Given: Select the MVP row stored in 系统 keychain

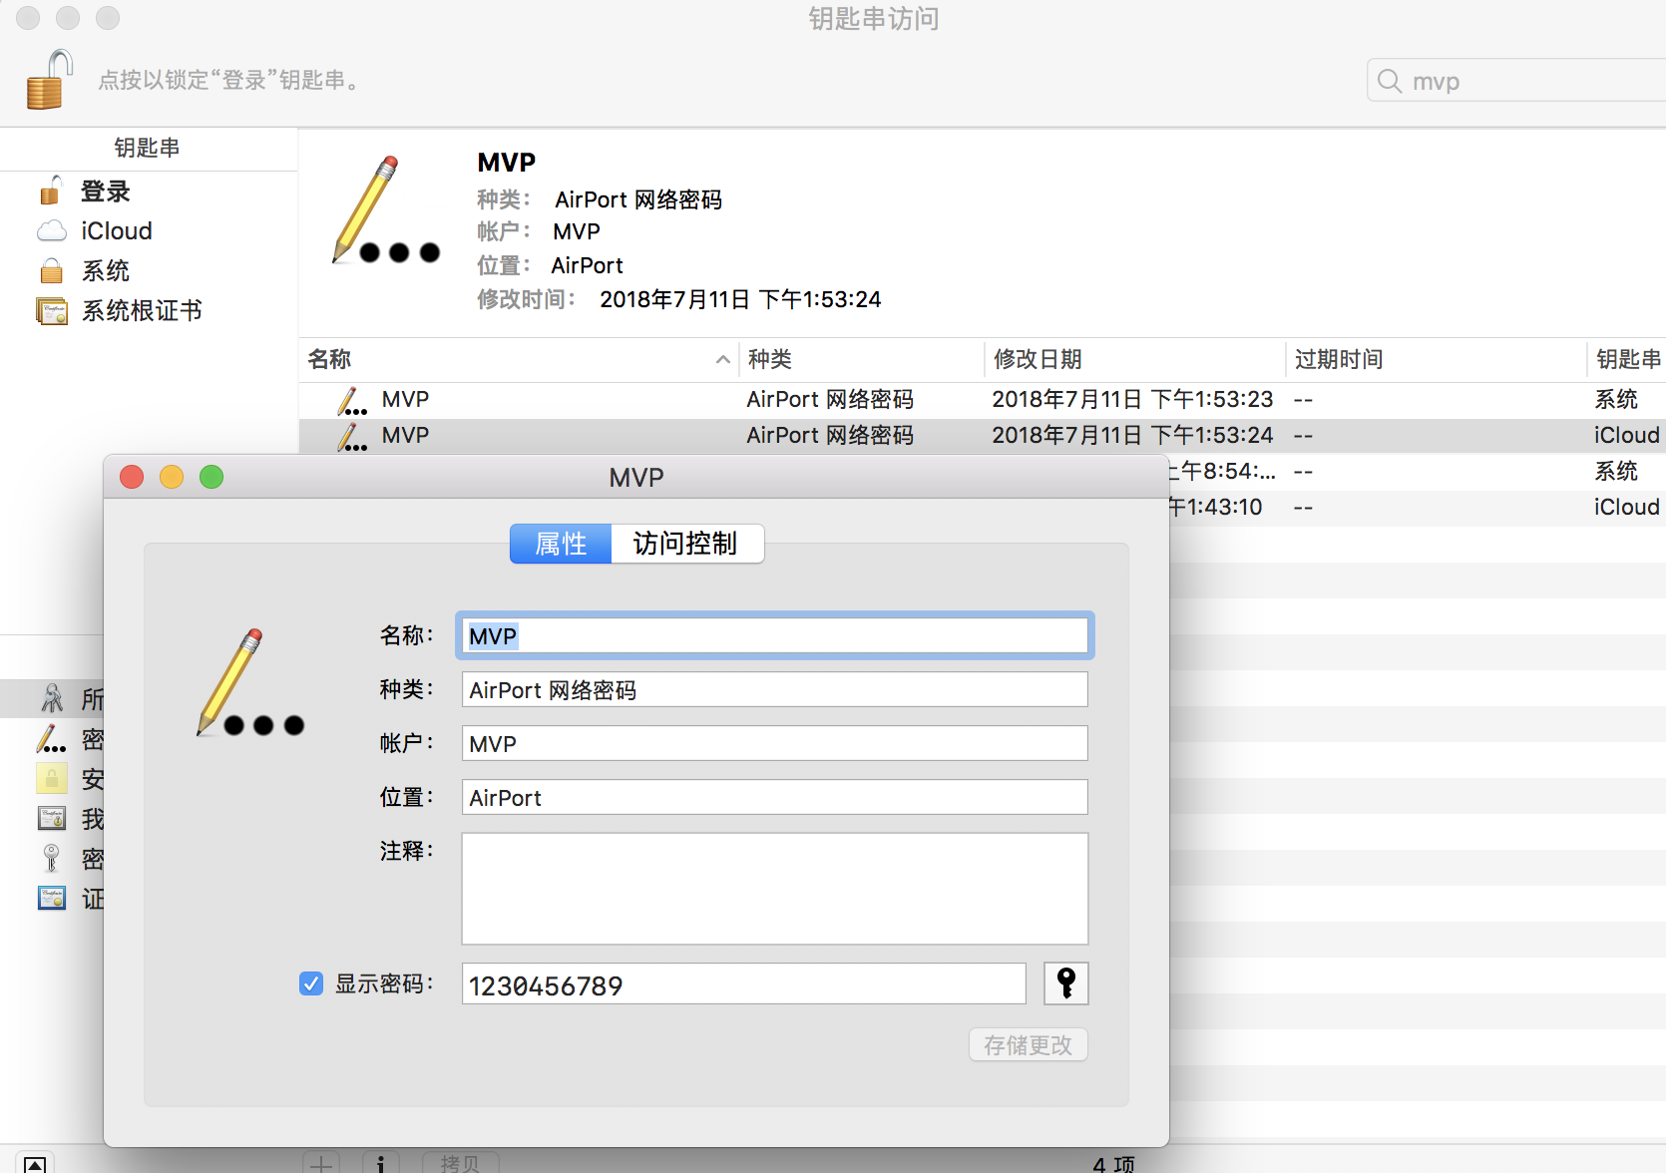Looking at the screenshot, I should pos(983,400).
